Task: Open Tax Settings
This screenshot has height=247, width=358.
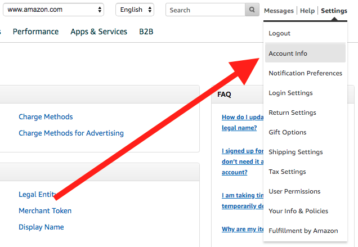Action: click(x=287, y=172)
